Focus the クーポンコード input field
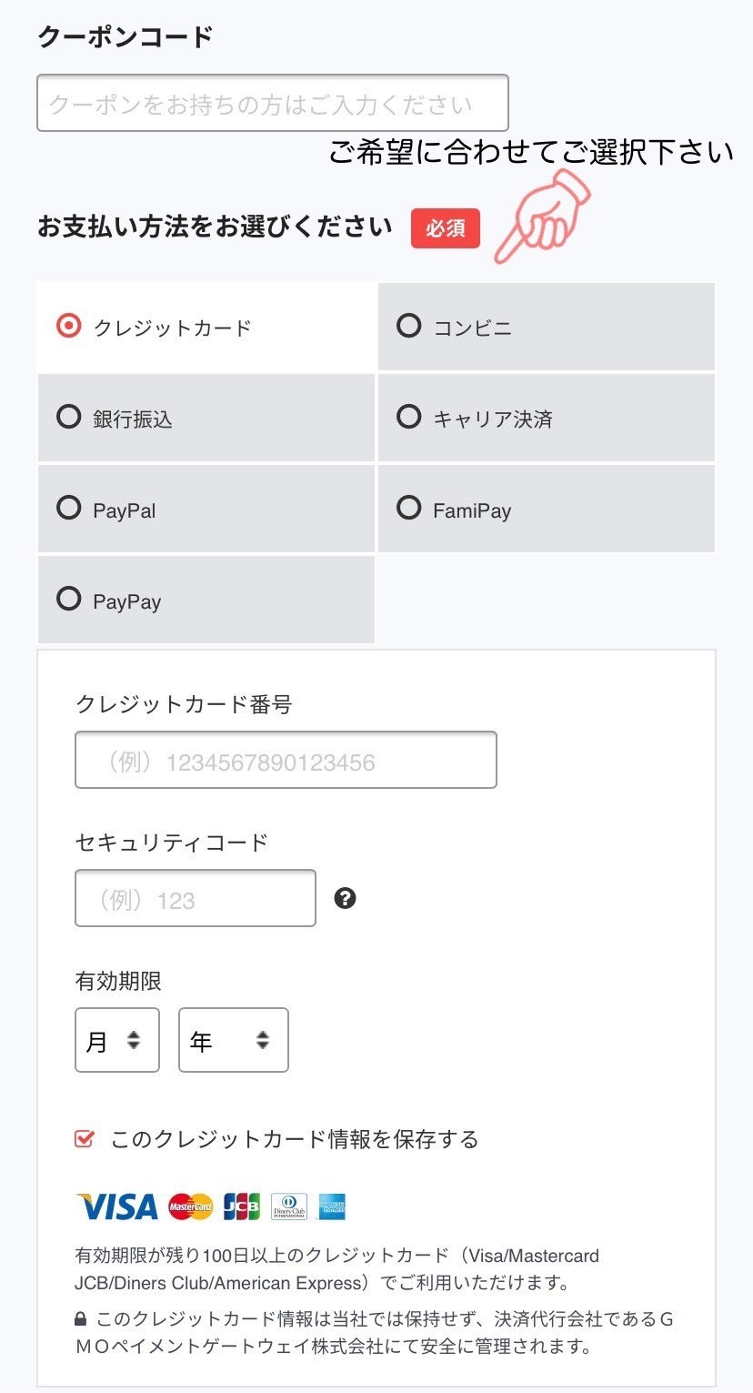 273,103
